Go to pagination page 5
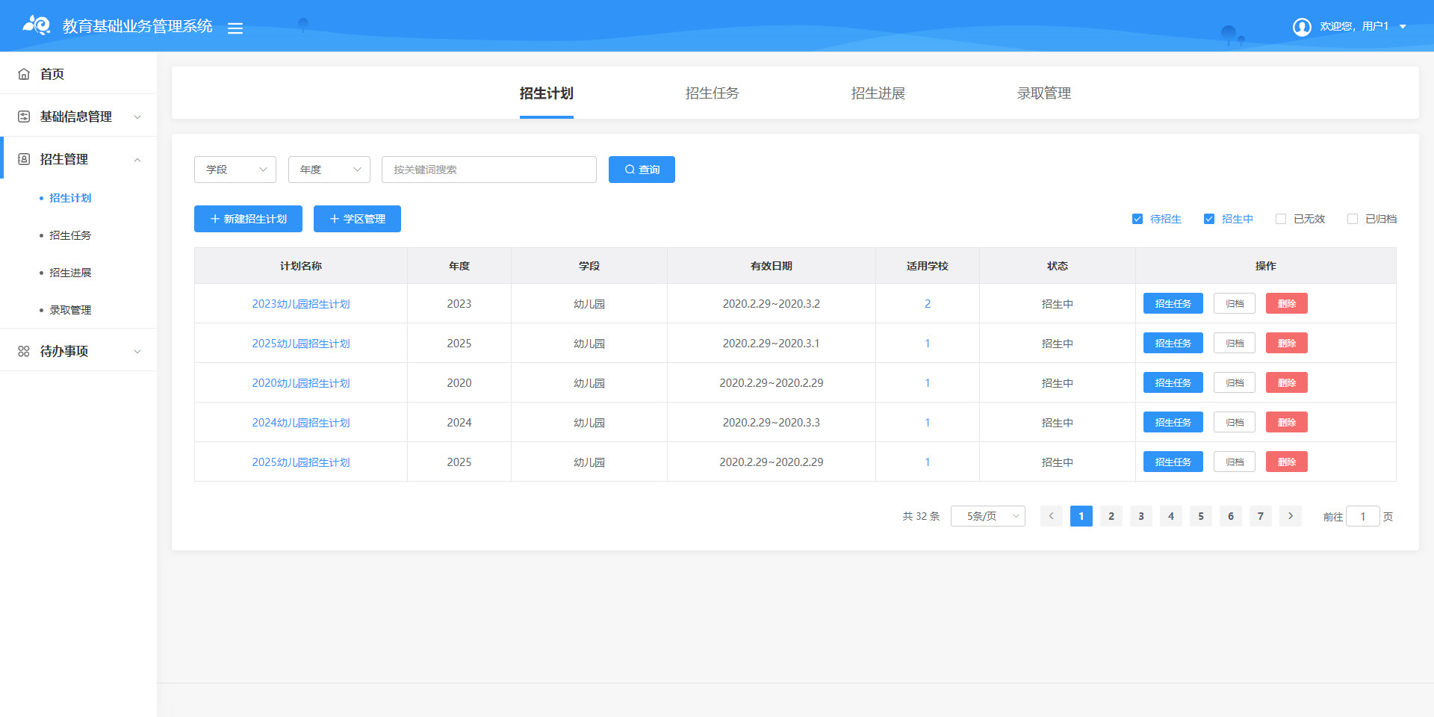This screenshot has width=1434, height=717. pyautogui.click(x=1201, y=516)
